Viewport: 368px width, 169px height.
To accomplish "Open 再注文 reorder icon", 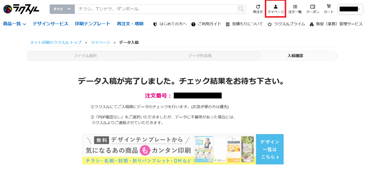I will click(x=258, y=9).
